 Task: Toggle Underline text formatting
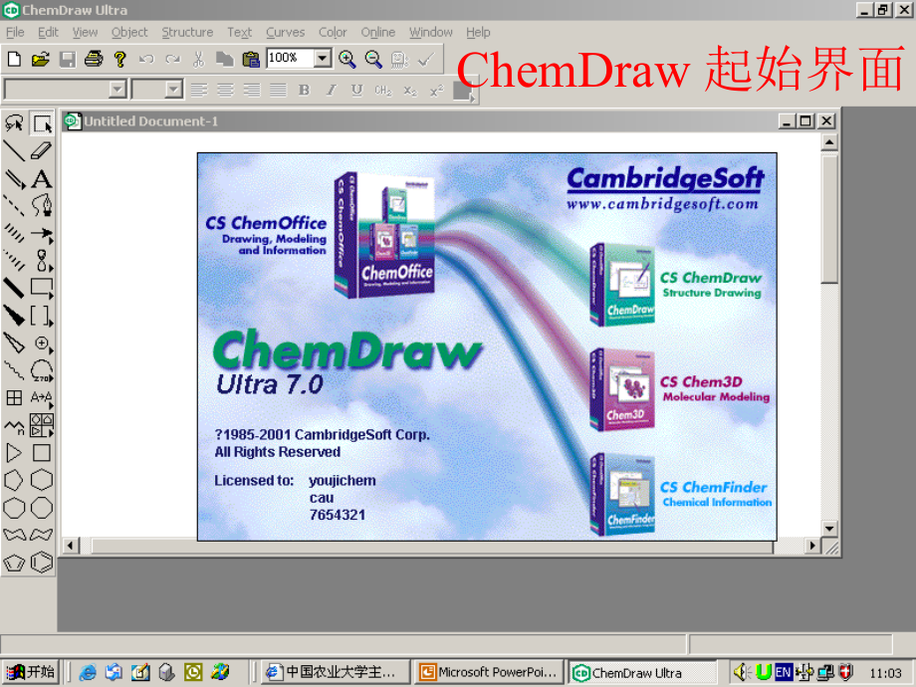click(x=356, y=90)
